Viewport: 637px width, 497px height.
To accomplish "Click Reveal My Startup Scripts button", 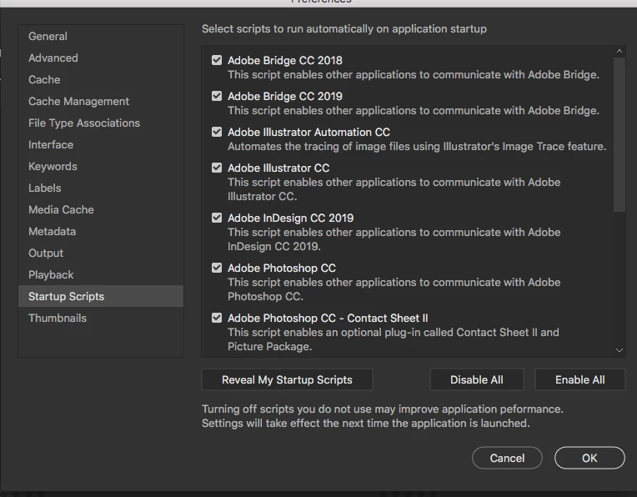I will click(x=287, y=379).
